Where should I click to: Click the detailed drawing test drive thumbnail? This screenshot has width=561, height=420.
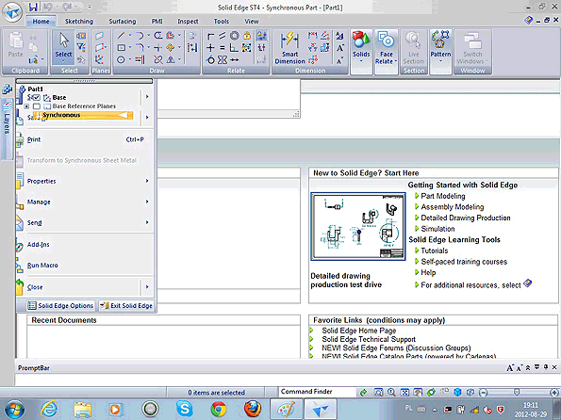pyautogui.click(x=358, y=226)
